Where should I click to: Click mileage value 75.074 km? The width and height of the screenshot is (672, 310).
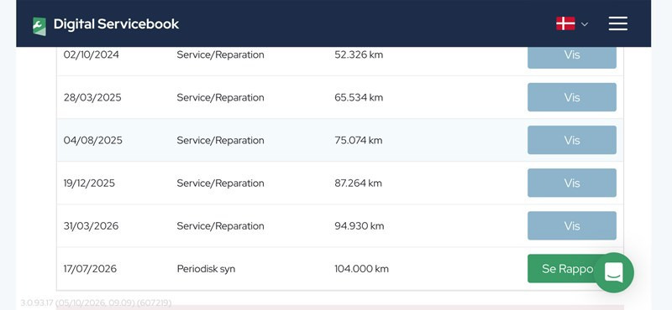[x=359, y=140]
